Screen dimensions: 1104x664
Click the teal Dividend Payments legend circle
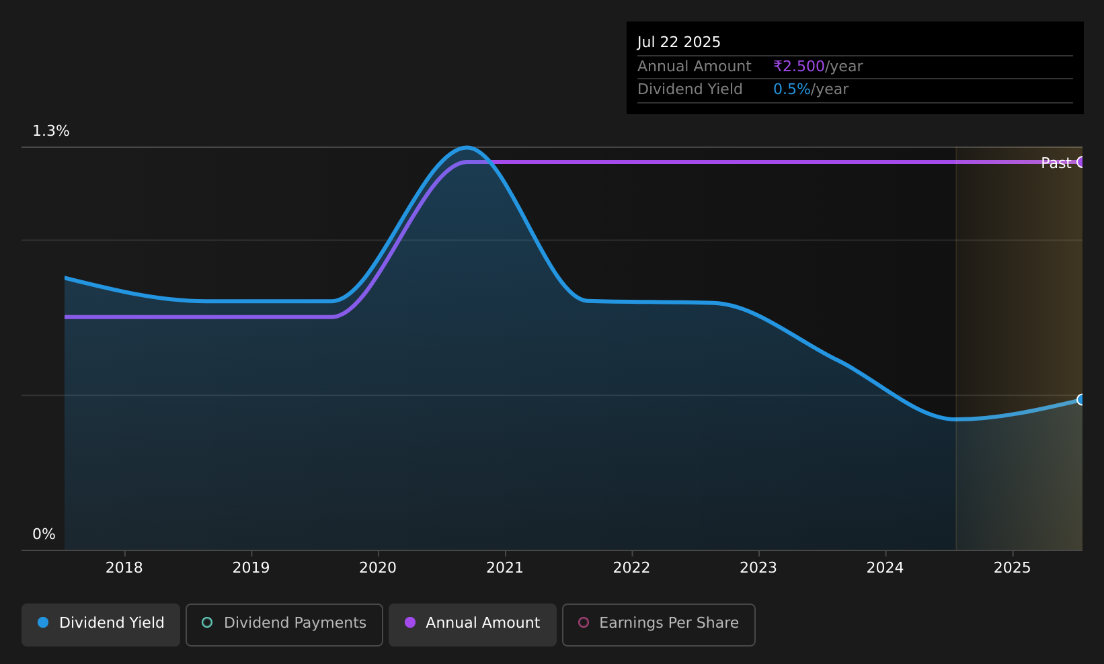pyautogui.click(x=207, y=622)
